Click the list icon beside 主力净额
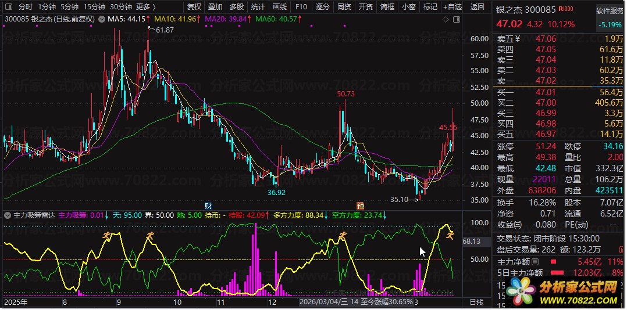Viewport: 627px width, 310px height. 535,262
